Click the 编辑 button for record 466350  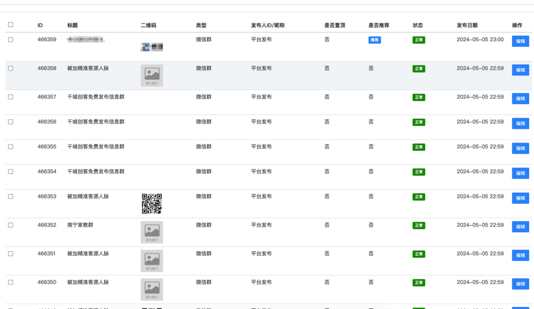[x=520, y=283]
